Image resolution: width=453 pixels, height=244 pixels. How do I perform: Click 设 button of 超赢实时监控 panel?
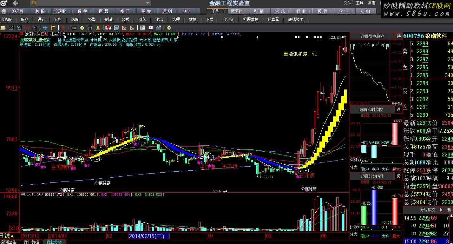tap(399, 109)
